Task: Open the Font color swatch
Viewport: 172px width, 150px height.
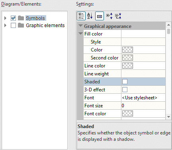Action: (127, 114)
